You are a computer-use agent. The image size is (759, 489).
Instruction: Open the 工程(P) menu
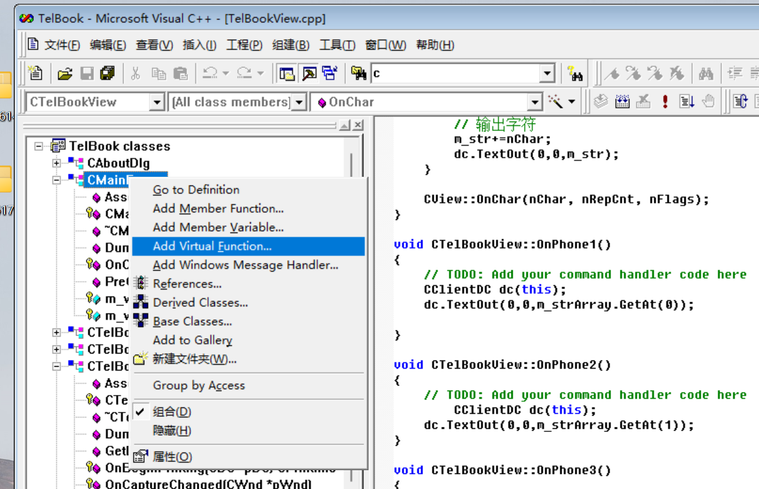[244, 45]
